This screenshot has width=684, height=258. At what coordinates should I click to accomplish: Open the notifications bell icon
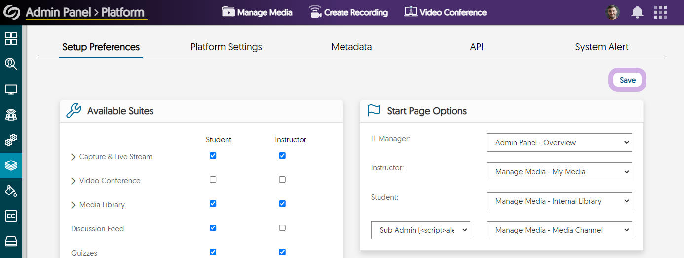(x=637, y=12)
